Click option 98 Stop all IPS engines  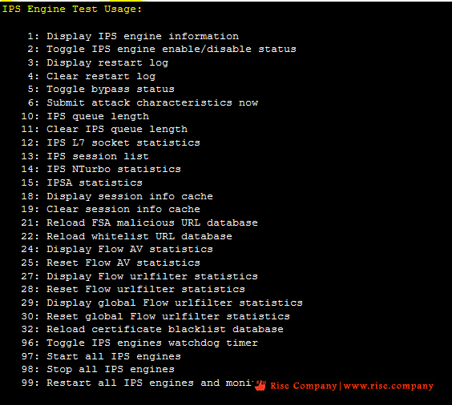(x=98, y=369)
